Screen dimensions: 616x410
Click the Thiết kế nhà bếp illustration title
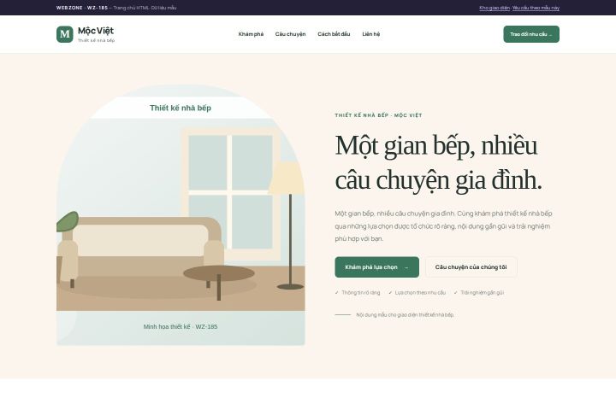pos(181,108)
